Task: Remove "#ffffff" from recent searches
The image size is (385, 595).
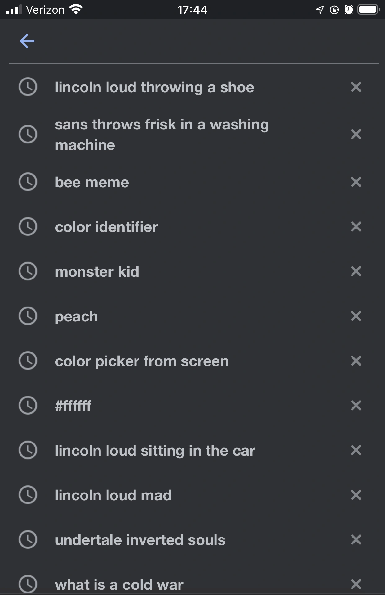Action: (356, 406)
